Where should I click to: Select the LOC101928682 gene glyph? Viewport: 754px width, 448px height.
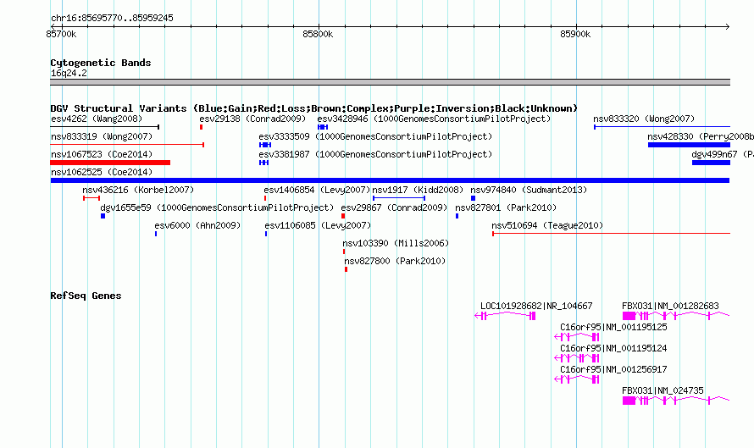coord(505,315)
